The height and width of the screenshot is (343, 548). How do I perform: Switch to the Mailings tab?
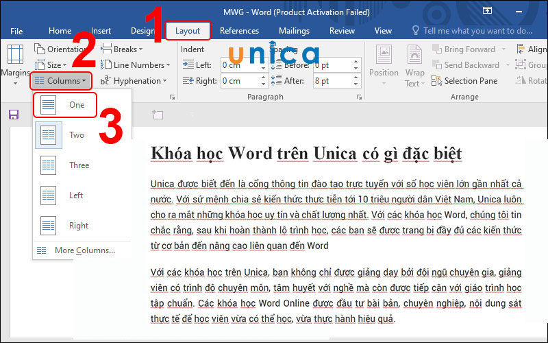294,31
